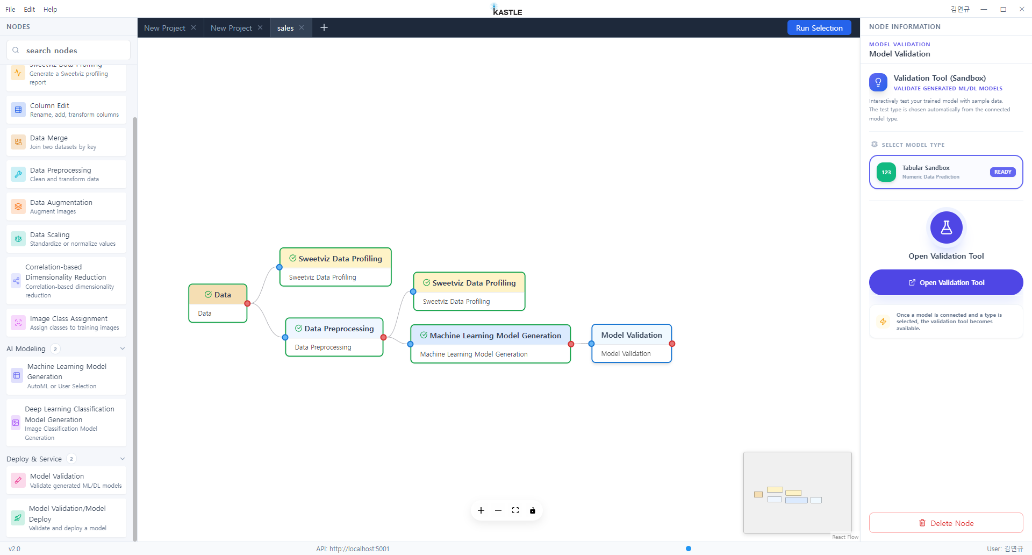The height and width of the screenshot is (555, 1032).
Task: Click the Column Edit node icon
Action: point(18,110)
